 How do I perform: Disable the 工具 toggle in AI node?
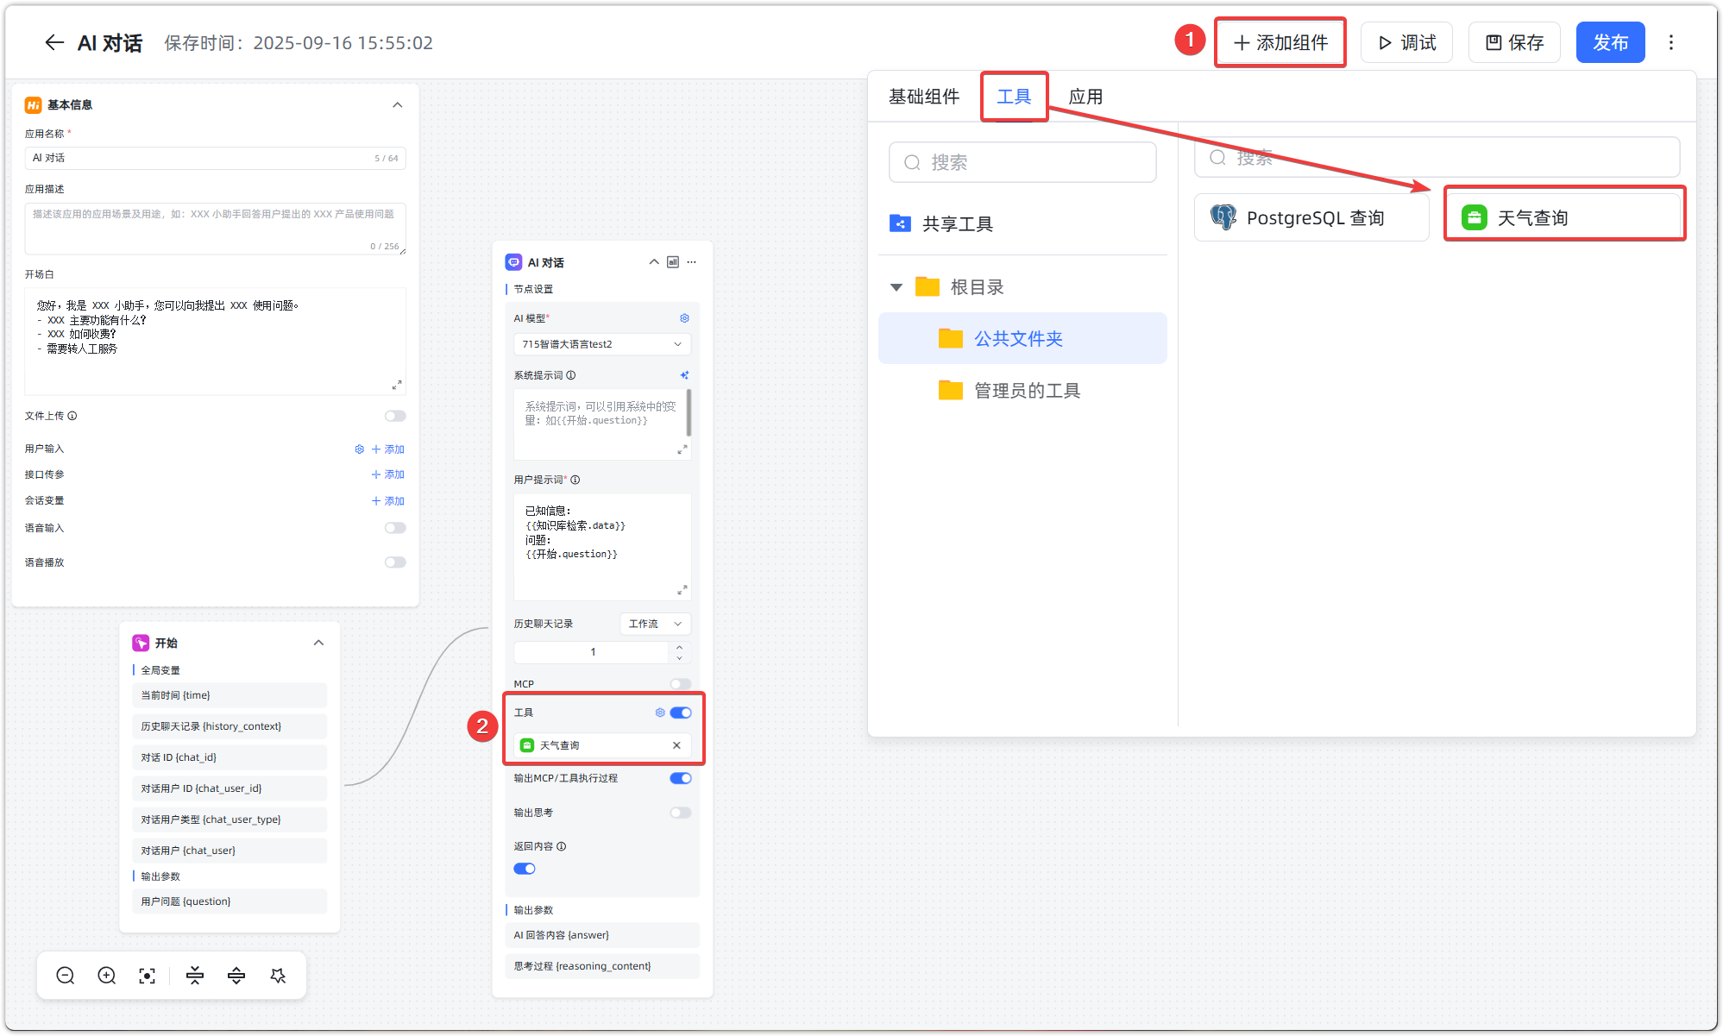(x=681, y=713)
